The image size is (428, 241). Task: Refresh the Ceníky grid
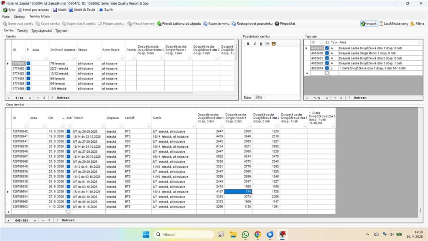click(64, 98)
